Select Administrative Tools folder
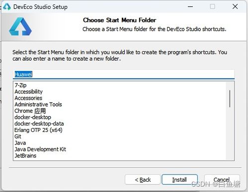 [x=38, y=104]
